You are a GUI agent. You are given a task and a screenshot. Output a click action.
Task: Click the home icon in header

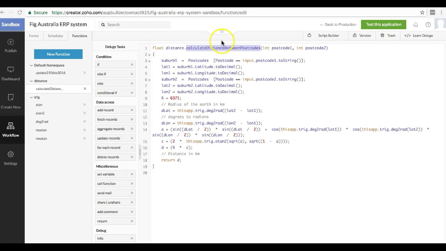[415, 25]
